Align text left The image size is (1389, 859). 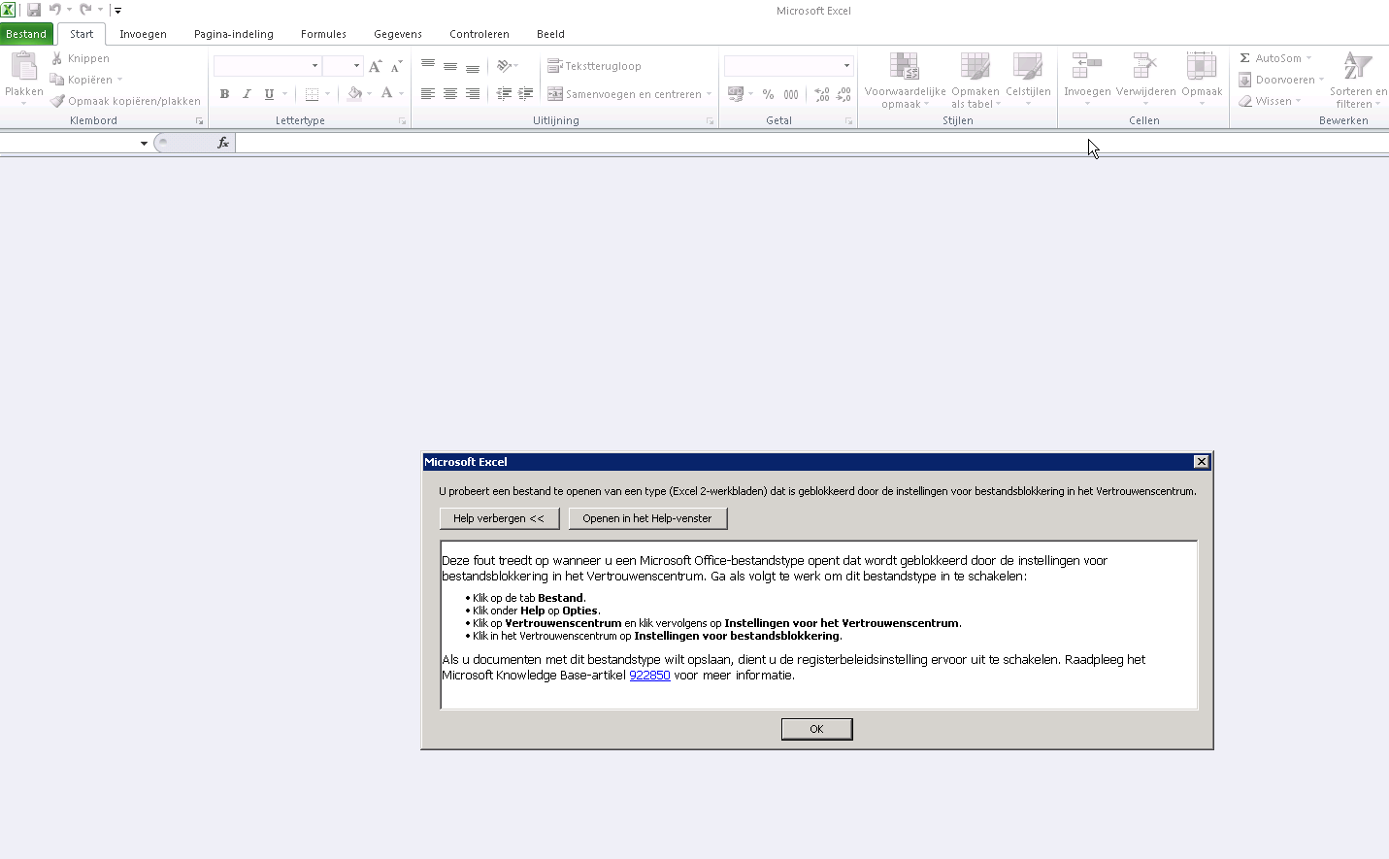pyautogui.click(x=428, y=94)
